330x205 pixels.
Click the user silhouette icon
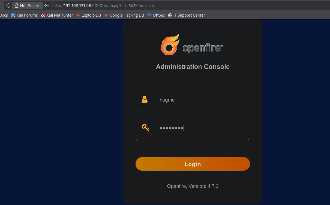click(x=145, y=100)
